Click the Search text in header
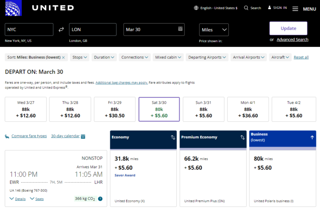 [x=256, y=8]
